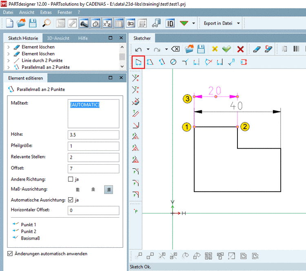Uncheck Automatische Ausrichtung checkbox
306x271 pixels.
[x=71, y=200]
